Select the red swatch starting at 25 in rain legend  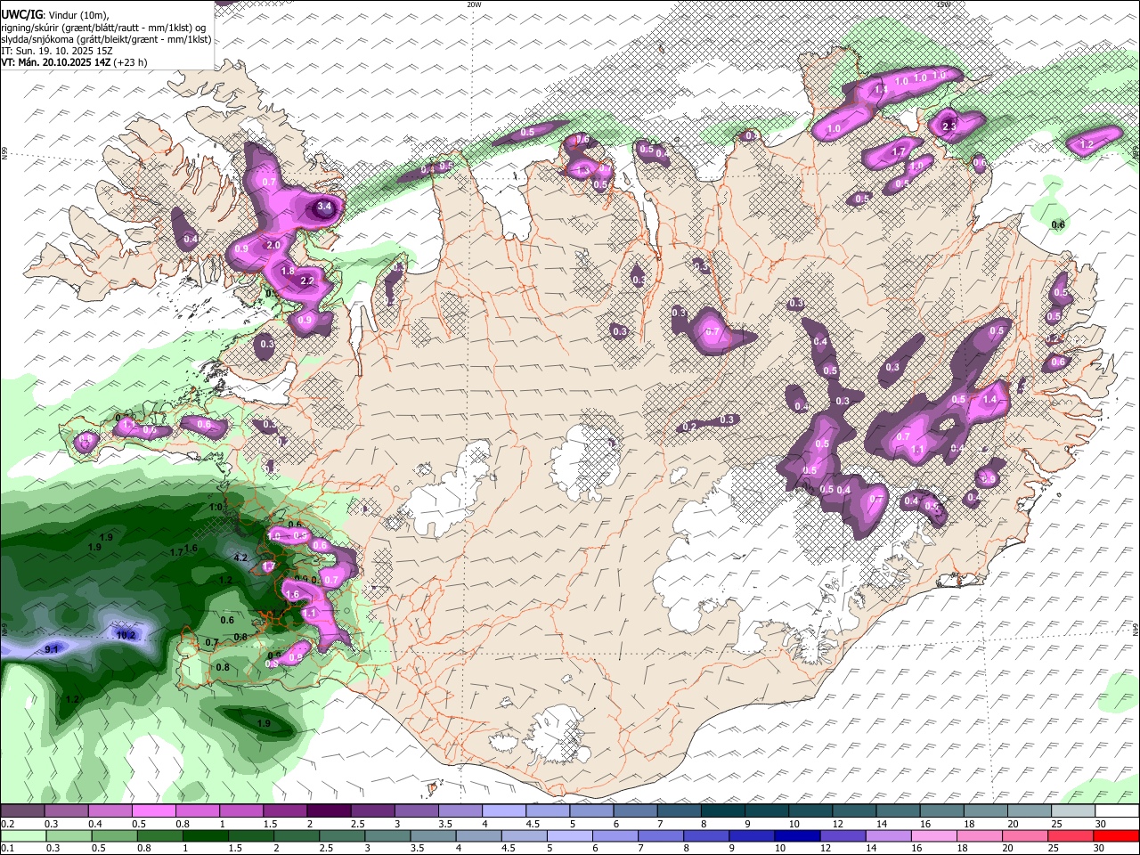(x=1070, y=835)
